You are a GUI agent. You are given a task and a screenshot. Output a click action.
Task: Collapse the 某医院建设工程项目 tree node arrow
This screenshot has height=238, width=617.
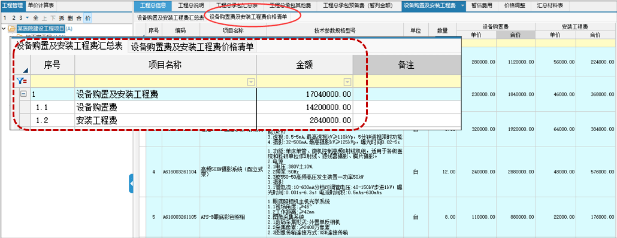4,29
